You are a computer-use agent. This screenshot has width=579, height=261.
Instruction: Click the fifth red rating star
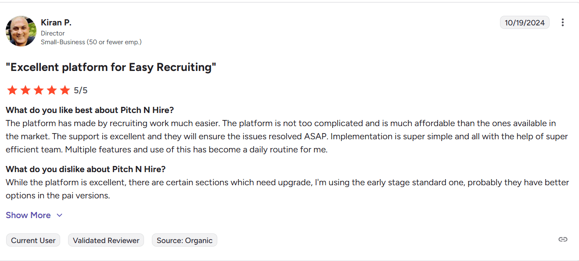pyautogui.click(x=65, y=90)
